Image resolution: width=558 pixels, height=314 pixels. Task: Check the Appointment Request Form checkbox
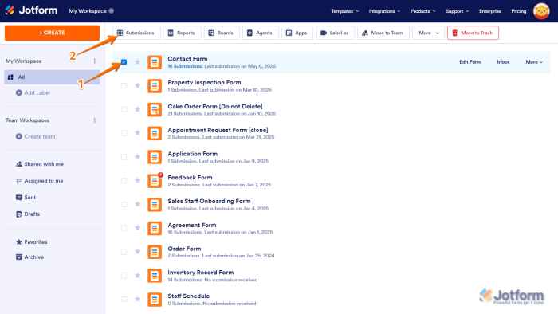click(124, 133)
